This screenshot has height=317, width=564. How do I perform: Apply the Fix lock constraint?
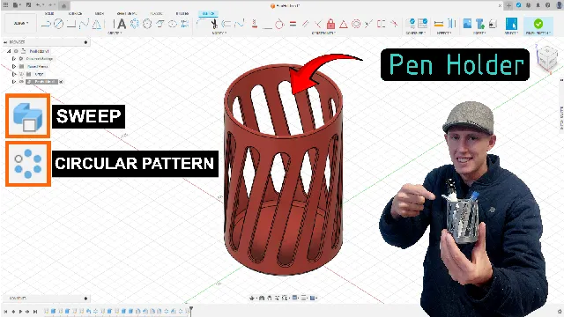click(331, 24)
